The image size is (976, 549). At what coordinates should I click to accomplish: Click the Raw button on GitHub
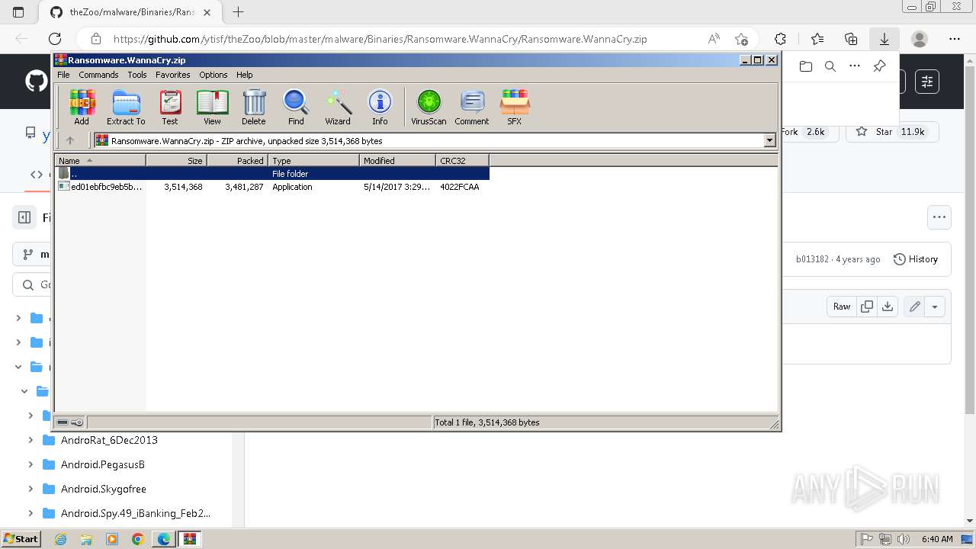point(842,307)
